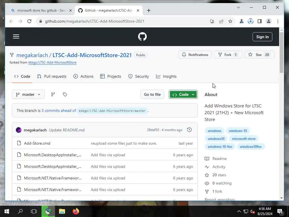
Task: Open 'reupload some files just to make sure' commit
Action: (x=124, y=143)
